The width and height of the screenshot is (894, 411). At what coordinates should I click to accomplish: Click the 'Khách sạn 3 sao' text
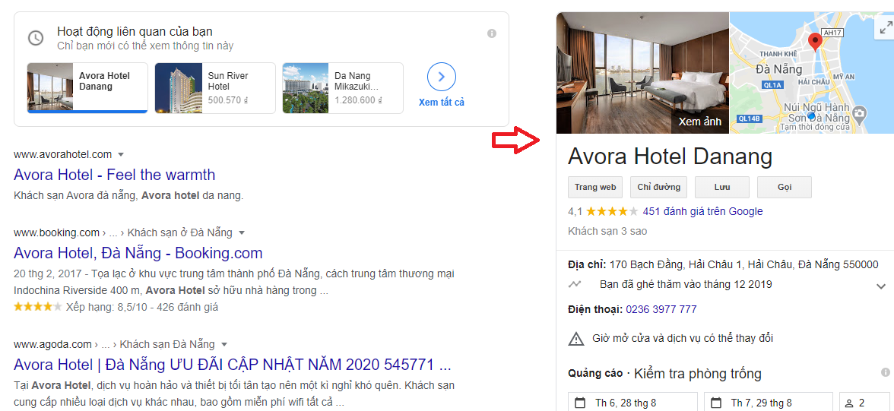pos(608,232)
